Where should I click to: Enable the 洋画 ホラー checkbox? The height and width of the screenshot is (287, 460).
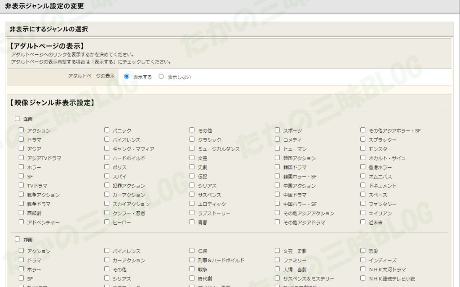21,167
